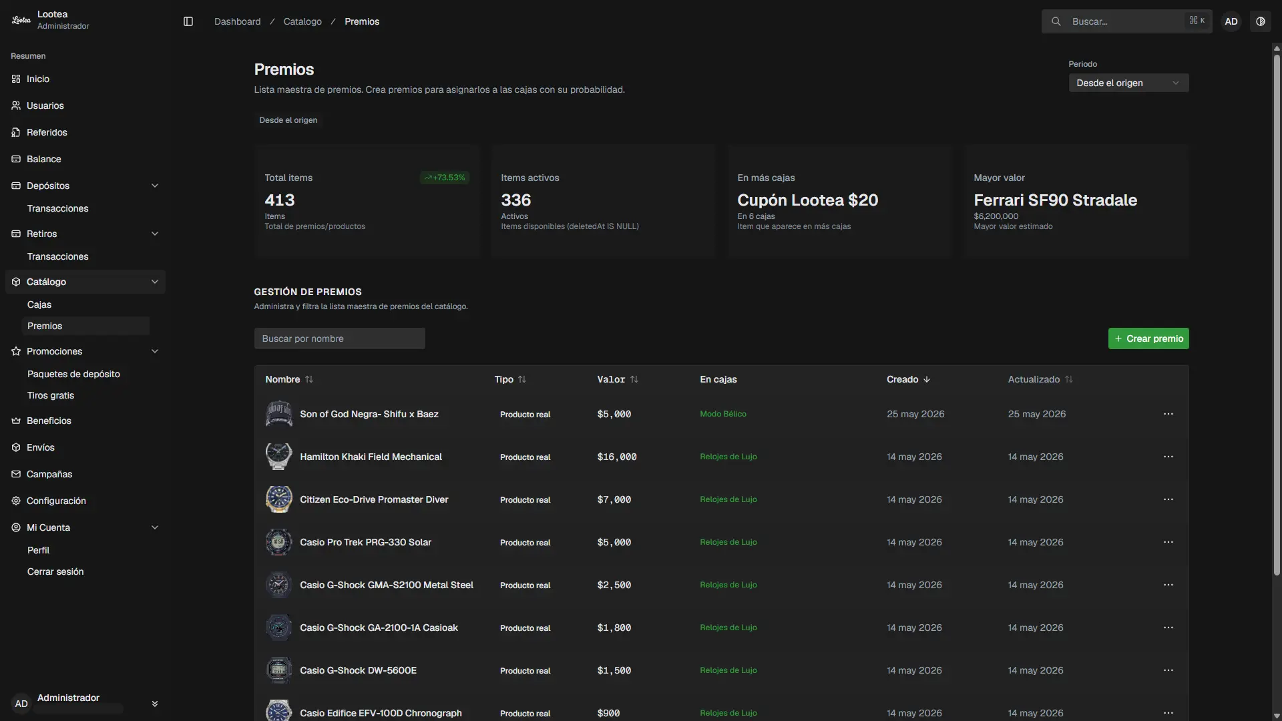The width and height of the screenshot is (1282, 721).
Task: Open actions menu for G-Shock DW-5600E
Action: coord(1168,670)
